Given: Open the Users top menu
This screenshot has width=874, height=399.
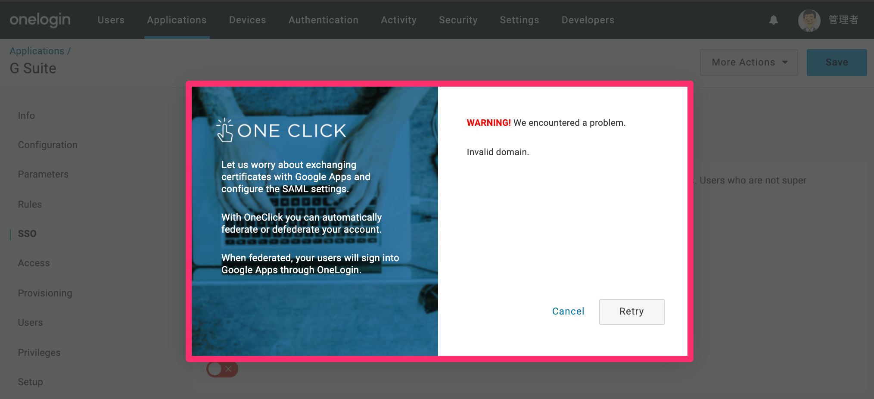Looking at the screenshot, I should tap(111, 20).
